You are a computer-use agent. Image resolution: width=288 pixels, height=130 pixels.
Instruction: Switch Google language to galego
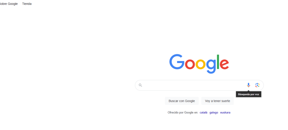(x=214, y=113)
